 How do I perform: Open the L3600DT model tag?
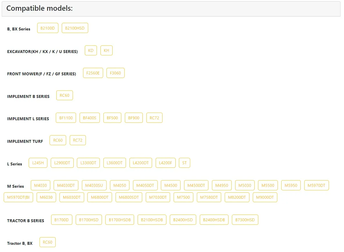tap(114, 163)
